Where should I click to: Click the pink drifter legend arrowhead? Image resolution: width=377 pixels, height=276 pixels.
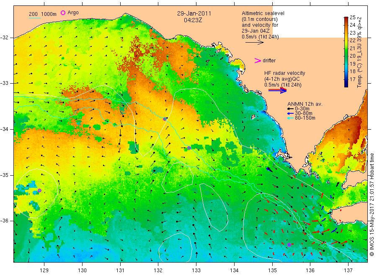tap(258, 61)
